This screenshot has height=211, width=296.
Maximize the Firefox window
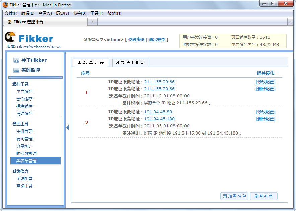point(273,4)
